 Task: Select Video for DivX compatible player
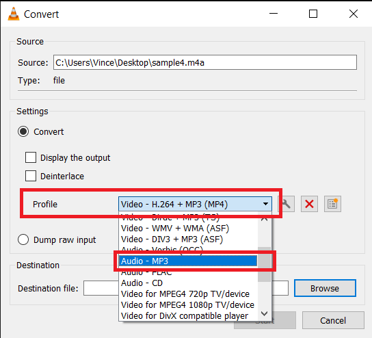point(187,315)
